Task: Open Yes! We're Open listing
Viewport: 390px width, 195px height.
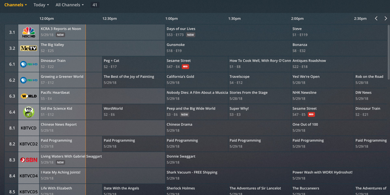Action: coord(322,80)
